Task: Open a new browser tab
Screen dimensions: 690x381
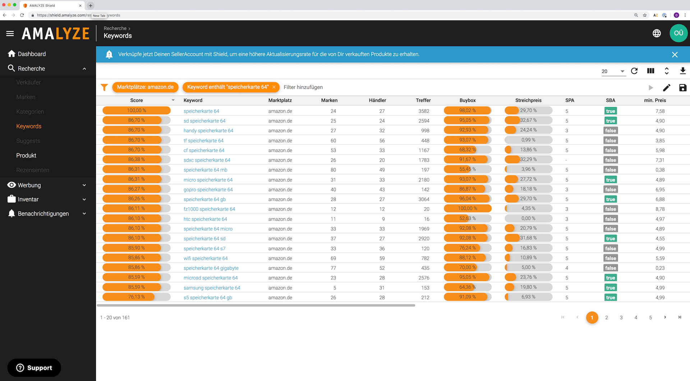Action: pos(91,5)
